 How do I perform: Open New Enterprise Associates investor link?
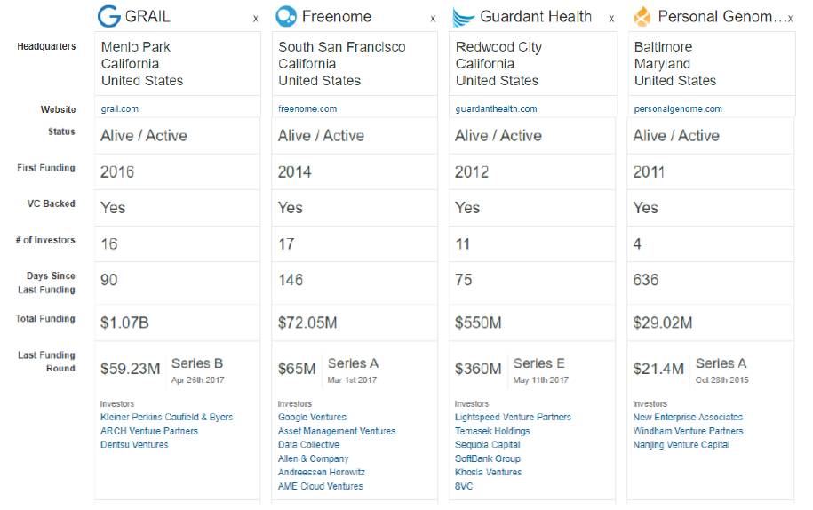coord(688,418)
